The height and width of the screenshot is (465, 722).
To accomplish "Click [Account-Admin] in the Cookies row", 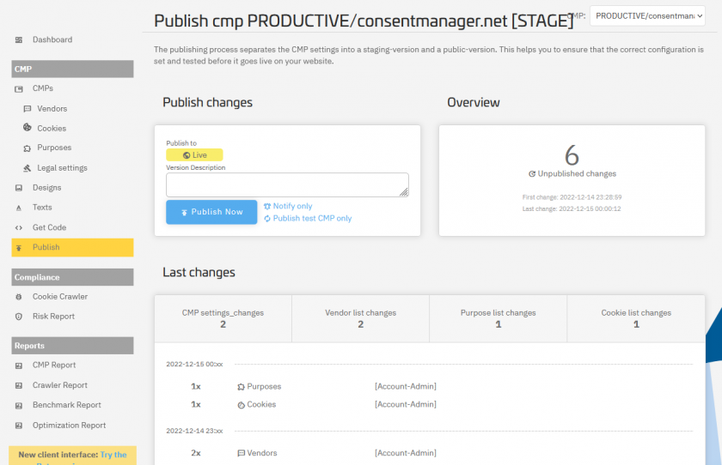I will pyautogui.click(x=406, y=404).
